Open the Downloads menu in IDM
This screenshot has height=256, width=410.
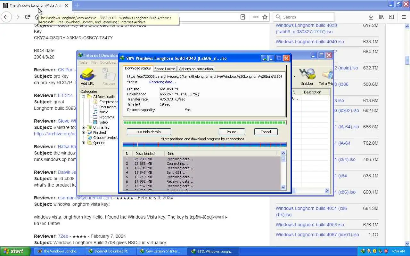coord(109,62)
